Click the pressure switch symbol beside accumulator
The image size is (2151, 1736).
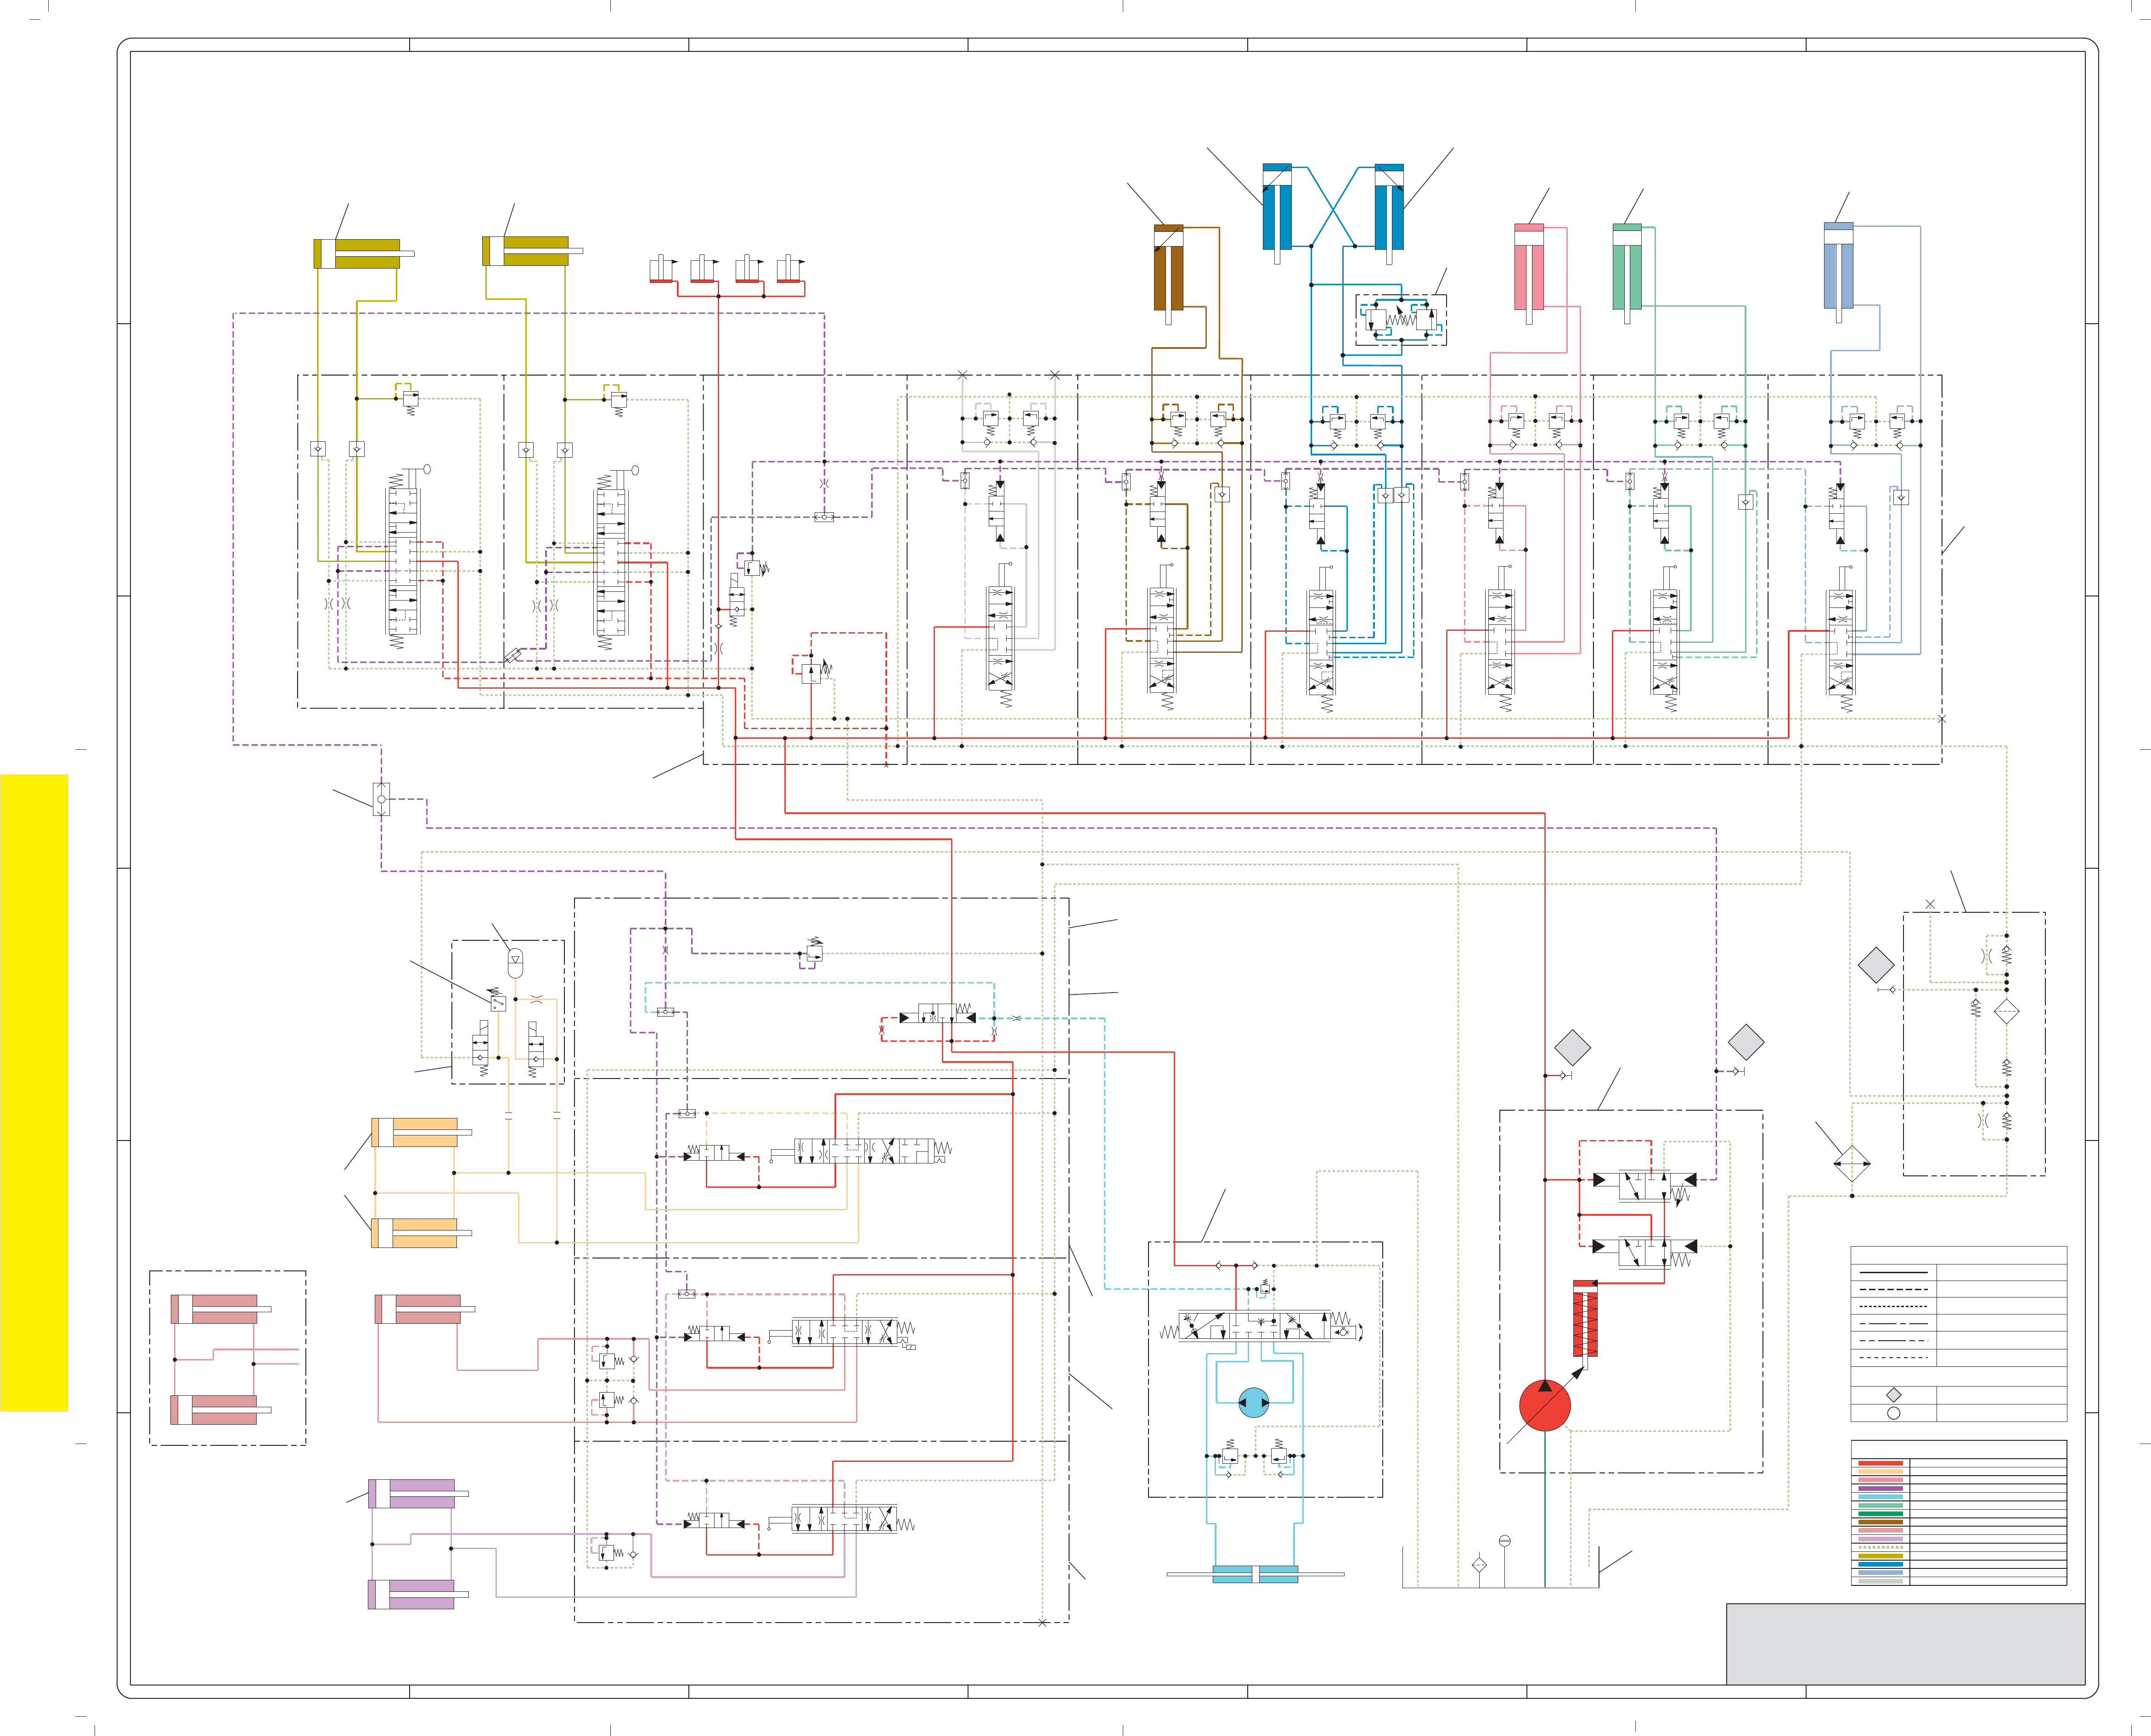pyautogui.click(x=498, y=1003)
